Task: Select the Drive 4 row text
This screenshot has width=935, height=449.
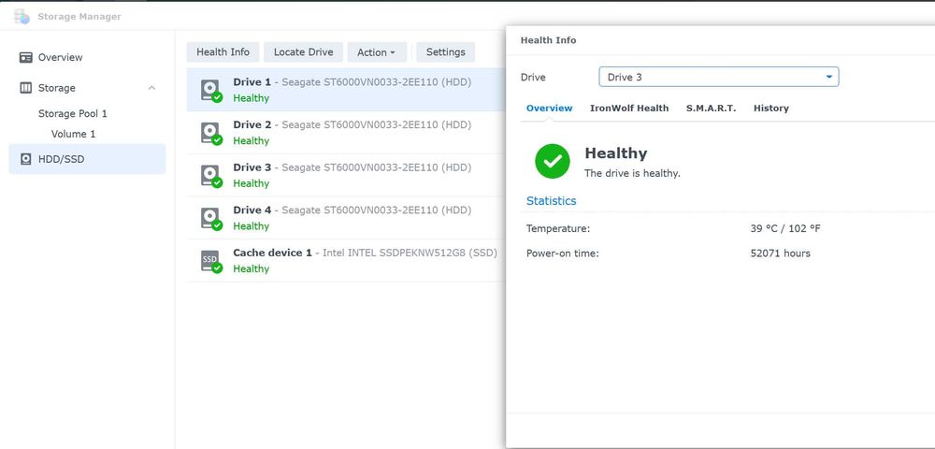Action: tap(352, 210)
